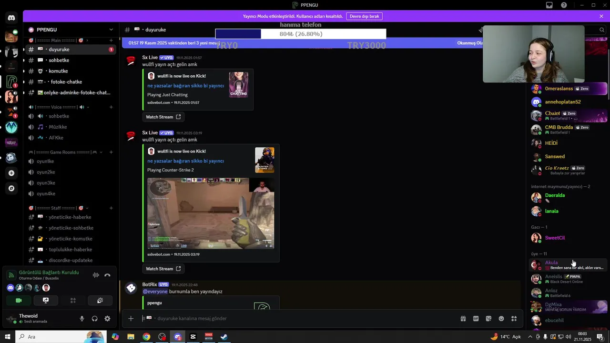Open the soundboard in voice panel

100,301
